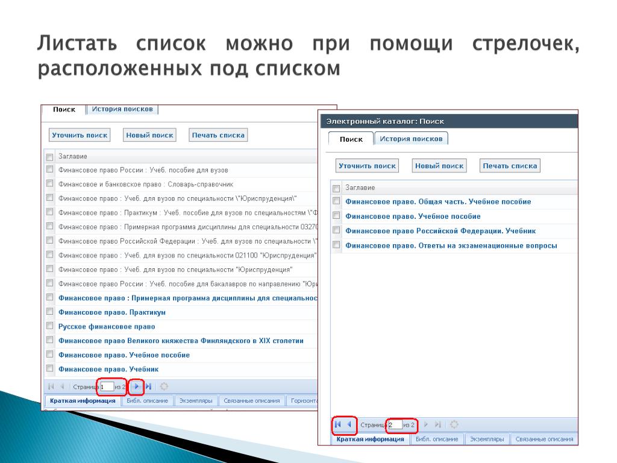This screenshot has height=463, width=617.
Task: Click last-page arrow in right window pager
Action: click(x=437, y=424)
